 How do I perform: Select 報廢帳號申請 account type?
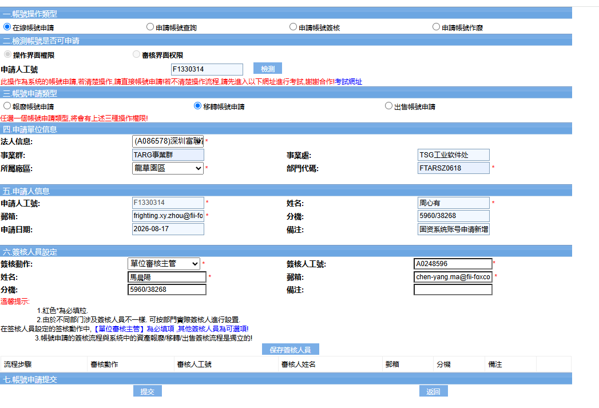7,106
